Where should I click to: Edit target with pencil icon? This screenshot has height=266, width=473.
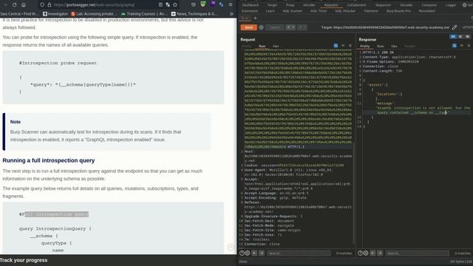455,27
